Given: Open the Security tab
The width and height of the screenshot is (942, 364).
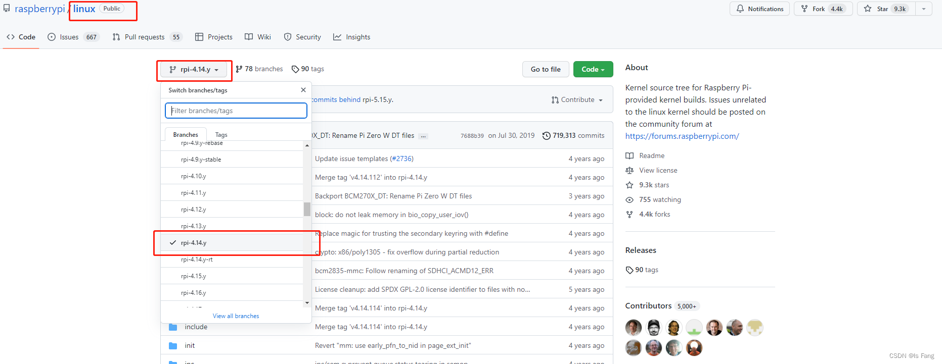Looking at the screenshot, I should [x=302, y=37].
